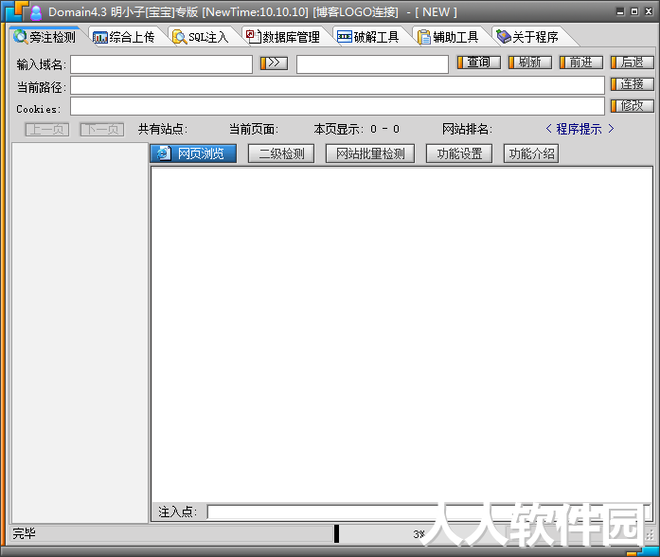Click the 刷新 button
The height and width of the screenshot is (557, 660).
(530, 63)
